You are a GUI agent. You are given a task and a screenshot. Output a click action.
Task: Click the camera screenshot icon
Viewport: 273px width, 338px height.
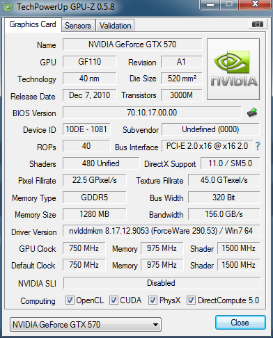[257, 24]
